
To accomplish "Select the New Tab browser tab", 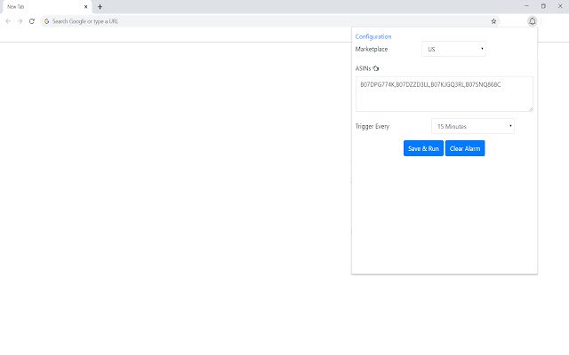I will click(x=46, y=7).
